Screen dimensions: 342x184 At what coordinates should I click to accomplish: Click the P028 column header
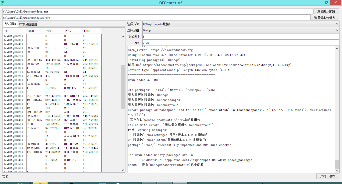point(36,31)
